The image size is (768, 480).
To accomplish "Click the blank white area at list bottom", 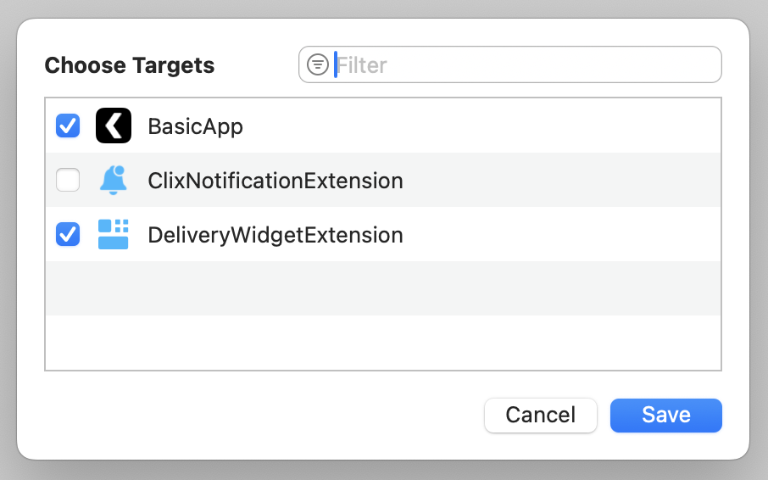I will (x=381, y=343).
